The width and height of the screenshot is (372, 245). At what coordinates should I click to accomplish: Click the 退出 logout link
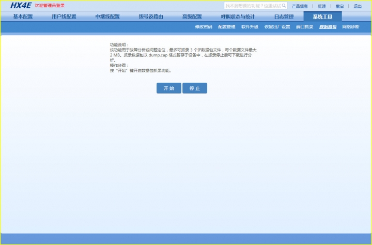tap(358, 6)
